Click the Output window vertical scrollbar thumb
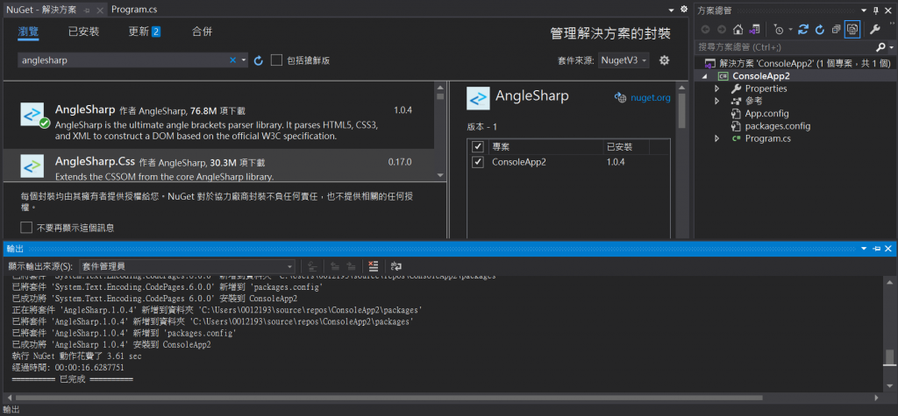Image resolution: width=898 pixels, height=416 pixels. (x=888, y=357)
